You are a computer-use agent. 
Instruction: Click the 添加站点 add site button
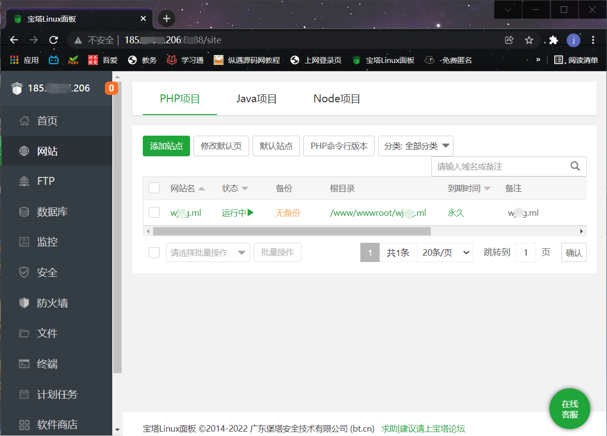[x=166, y=146]
